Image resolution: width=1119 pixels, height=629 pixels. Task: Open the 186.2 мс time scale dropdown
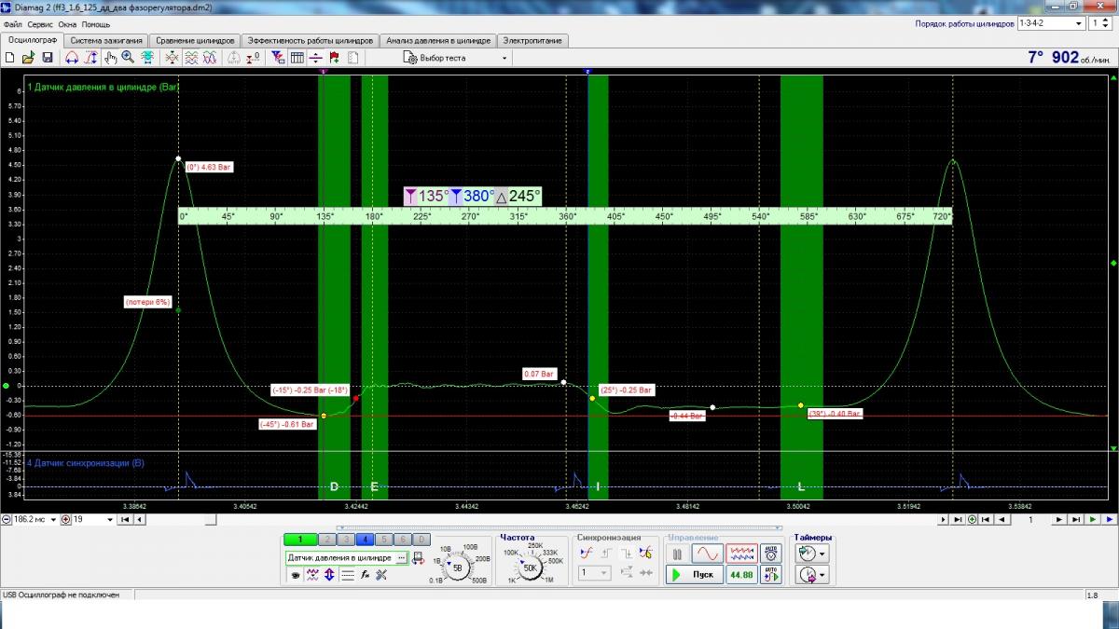point(52,519)
